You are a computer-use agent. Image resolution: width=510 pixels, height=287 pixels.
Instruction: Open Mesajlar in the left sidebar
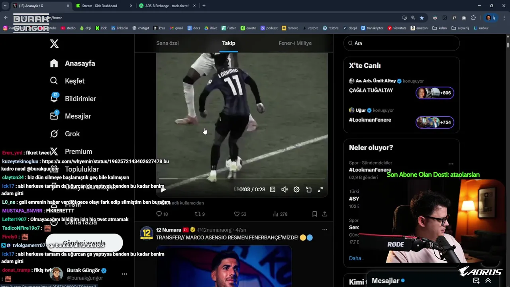pos(71,116)
